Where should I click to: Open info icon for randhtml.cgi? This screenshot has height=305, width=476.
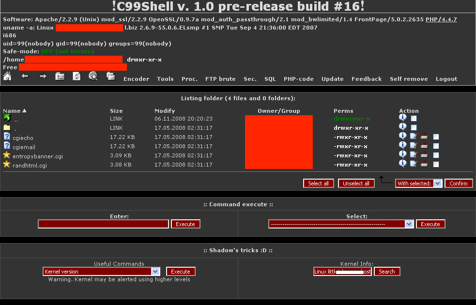(402, 163)
